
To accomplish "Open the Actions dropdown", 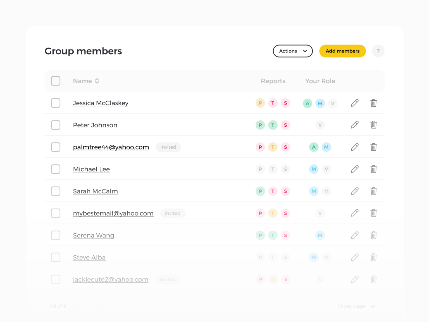I will 293,51.
